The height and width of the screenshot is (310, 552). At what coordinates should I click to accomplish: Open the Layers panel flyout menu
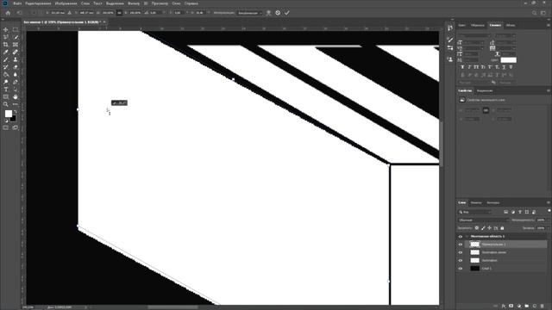549,203
